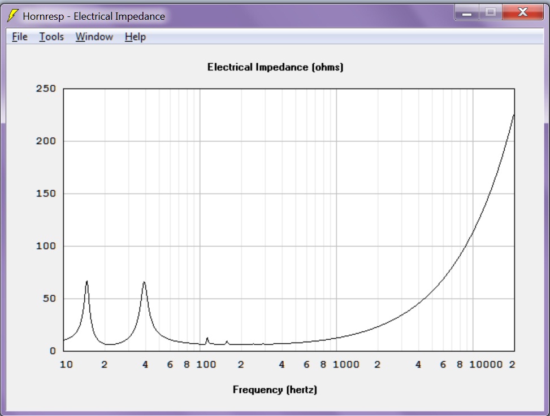
Task: Click the 10000 label on frequency axis
Action: point(486,365)
